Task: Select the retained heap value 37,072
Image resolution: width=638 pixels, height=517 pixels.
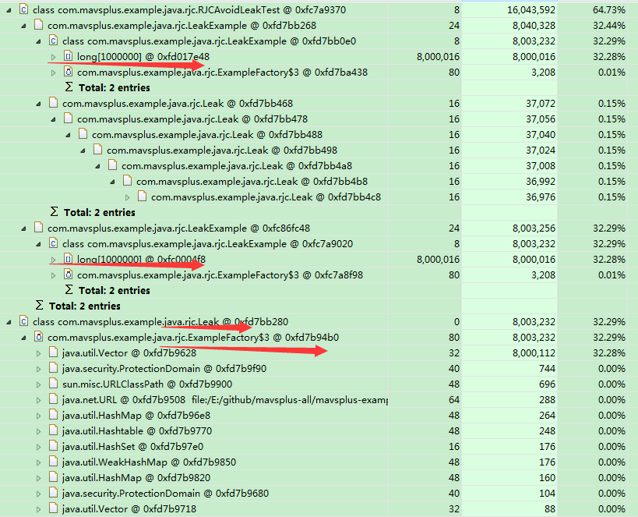Action: click(541, 103)
